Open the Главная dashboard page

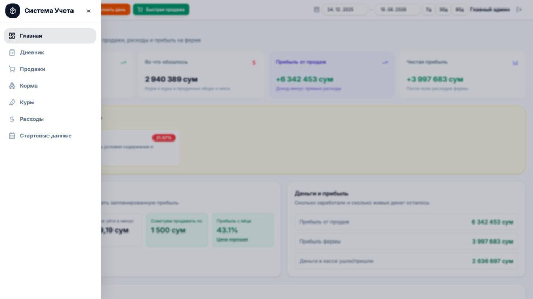click(50, 36)
